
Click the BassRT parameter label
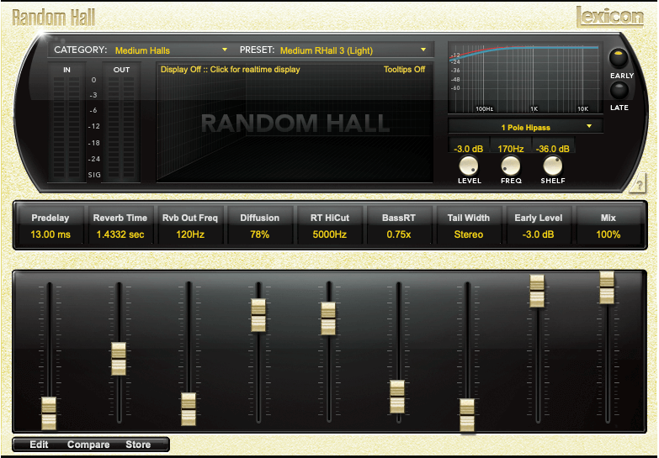pos(399,218)
